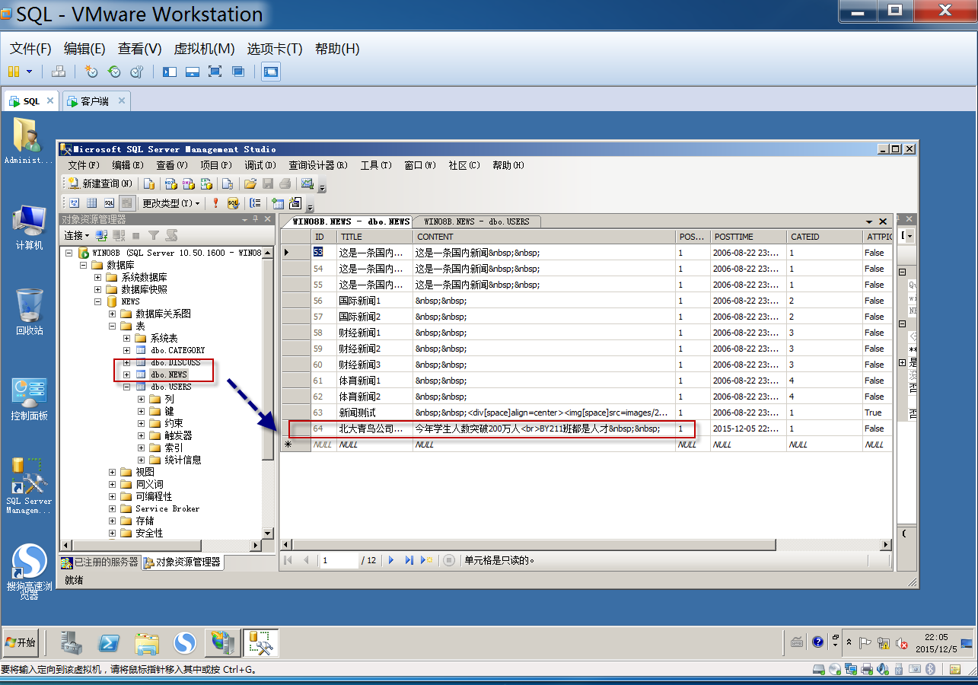Click the Object Explorer vertical scrollbar down arrow
This screenshot has width=978, height=685.
point(267,534)
